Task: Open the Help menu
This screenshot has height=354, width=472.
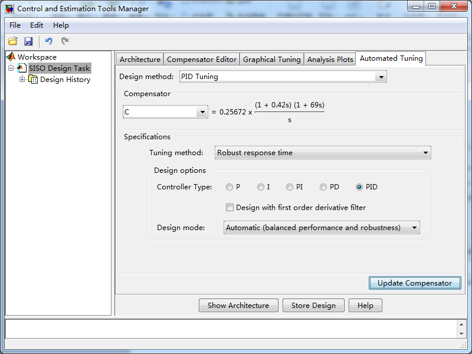Action: pyautogui.click(x=61, y=25)
